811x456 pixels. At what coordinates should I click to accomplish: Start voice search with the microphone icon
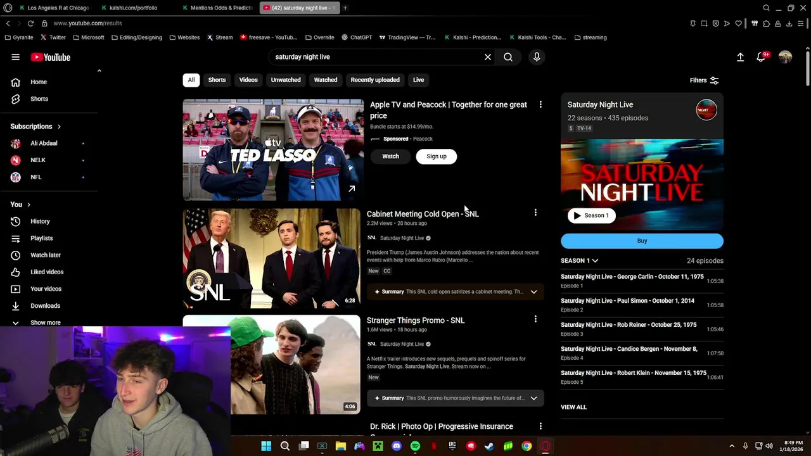[537, 57]
